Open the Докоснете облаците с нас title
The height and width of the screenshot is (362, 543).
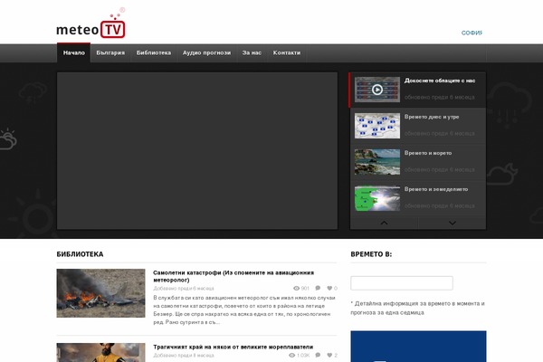tap(440, 81)
